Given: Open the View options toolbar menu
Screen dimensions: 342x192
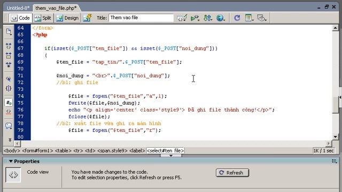Looking at the screenshot, I should pos(249,18).
